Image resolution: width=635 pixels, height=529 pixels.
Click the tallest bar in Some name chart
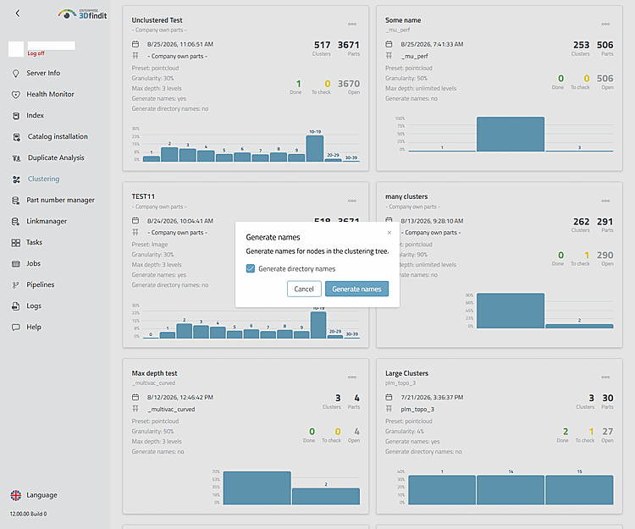[511, 135]
